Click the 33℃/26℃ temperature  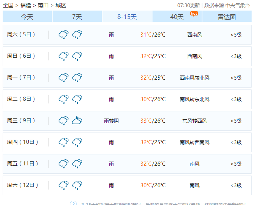pyautogui.click(x=153, y=121)
